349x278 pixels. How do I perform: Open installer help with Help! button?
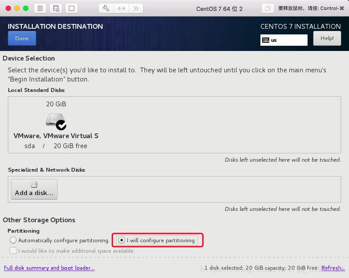[x=327, y=38]
